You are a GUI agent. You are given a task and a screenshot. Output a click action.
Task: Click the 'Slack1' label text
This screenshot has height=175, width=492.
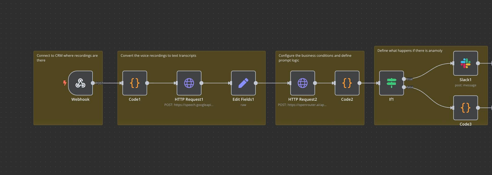point(466,79)
